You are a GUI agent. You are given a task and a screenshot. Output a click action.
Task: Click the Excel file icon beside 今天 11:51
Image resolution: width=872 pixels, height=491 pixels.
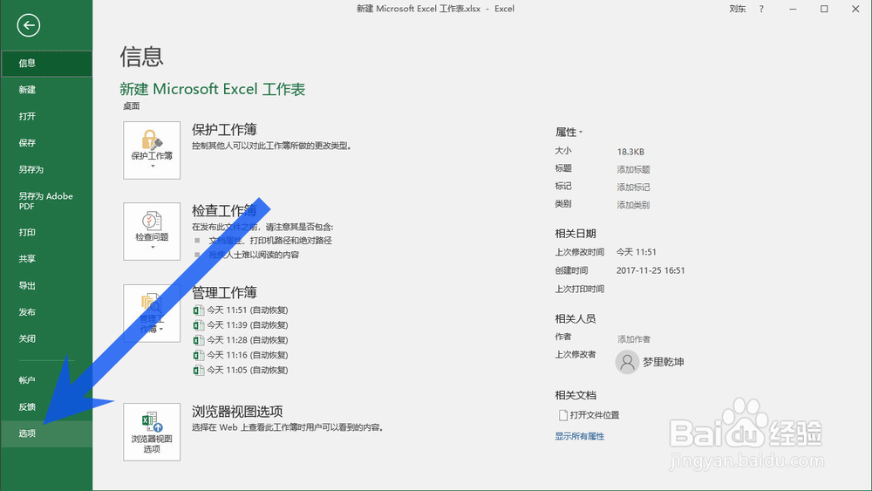199,310
